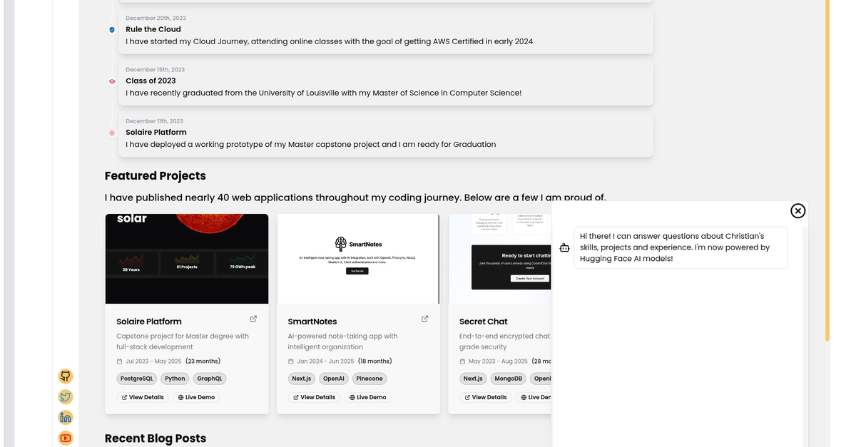View Details of Secret Chat
This screenshot has width=856, height=447.
[x=486, y=397]
